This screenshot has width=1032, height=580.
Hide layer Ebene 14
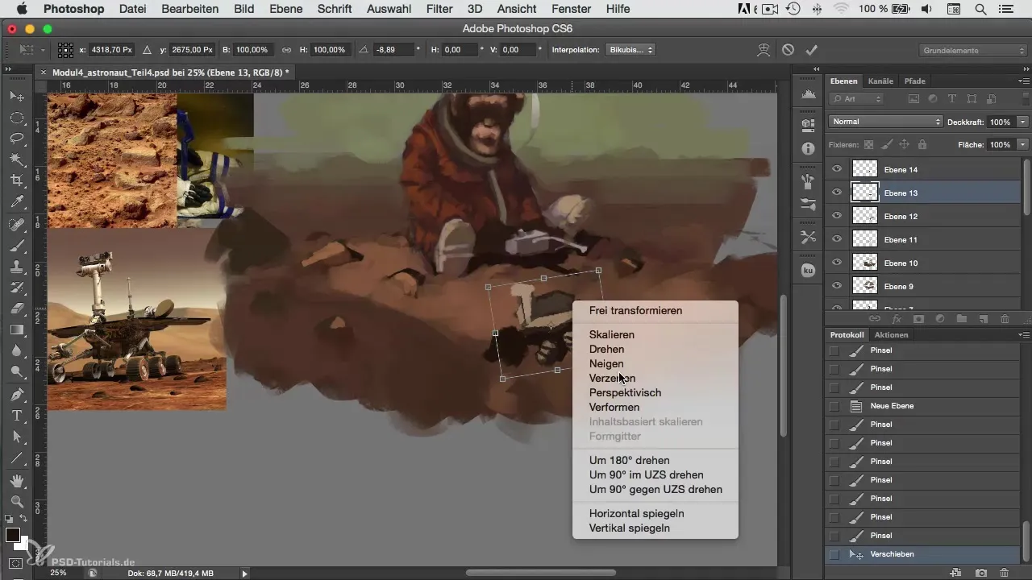(x=837, y=169)
